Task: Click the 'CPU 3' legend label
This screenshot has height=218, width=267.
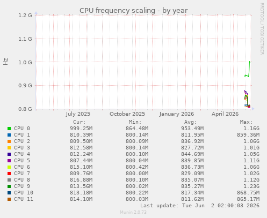Action: [22, 148]
